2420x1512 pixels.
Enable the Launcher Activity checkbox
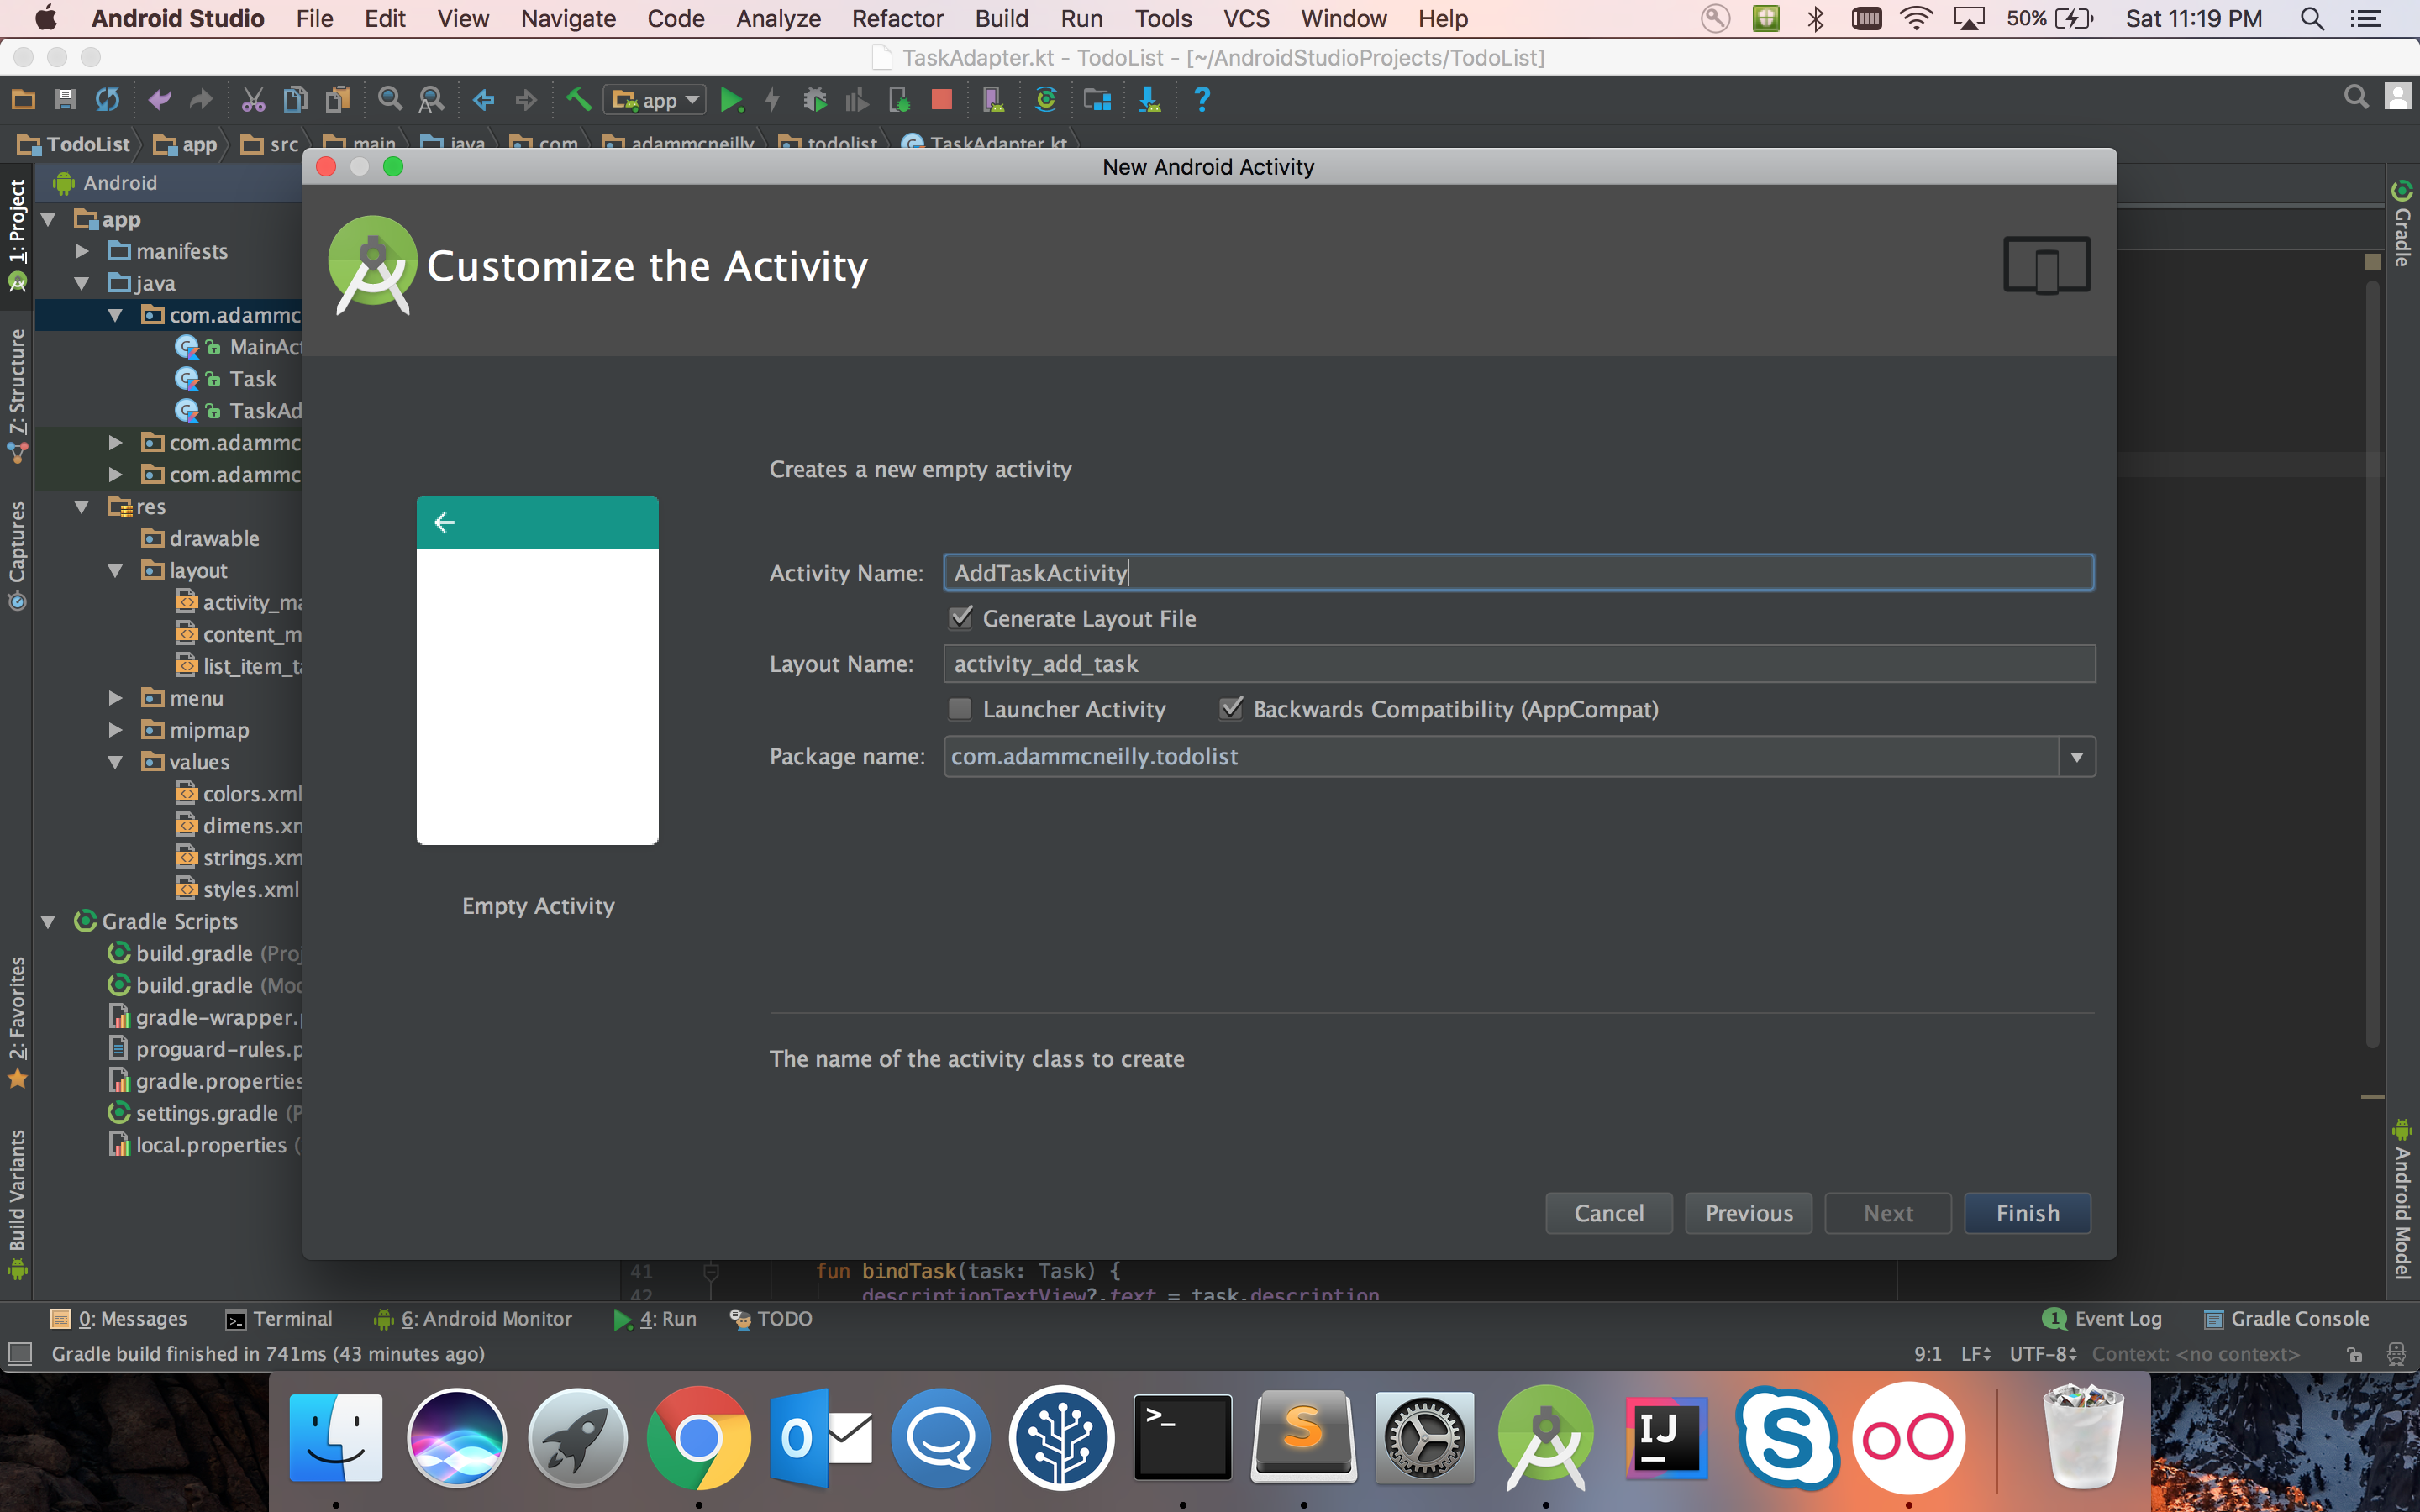pos(961,709)
